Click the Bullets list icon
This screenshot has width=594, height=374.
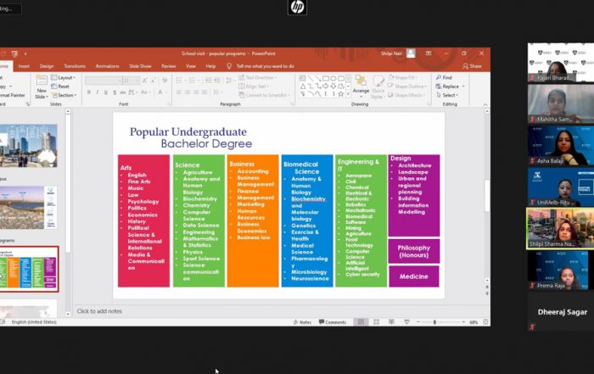coord(180,81)
